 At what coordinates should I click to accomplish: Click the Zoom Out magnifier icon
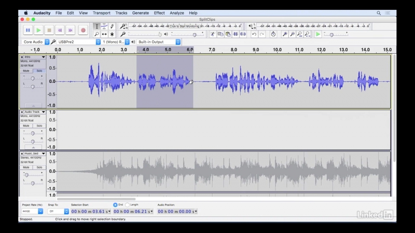click(x=292, y=34)
